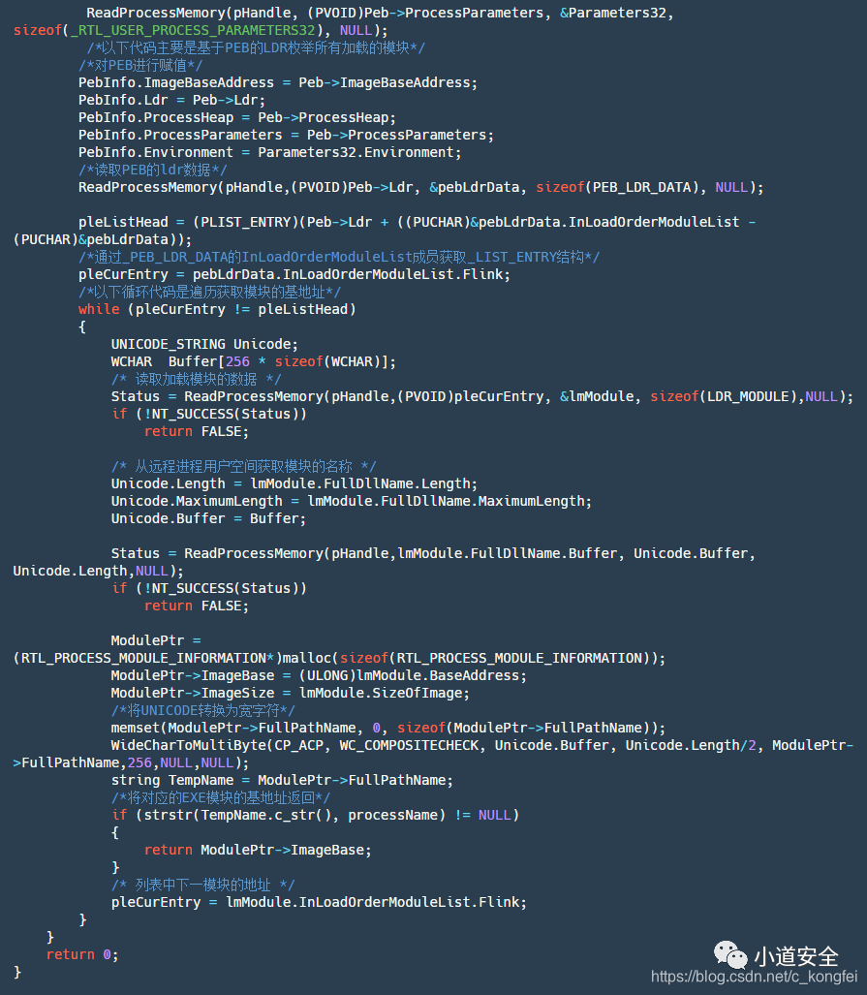
Task: Click 'PebInfo.ProcessParameters = Peb->ProcessParameters;' line
Action: 286,136
